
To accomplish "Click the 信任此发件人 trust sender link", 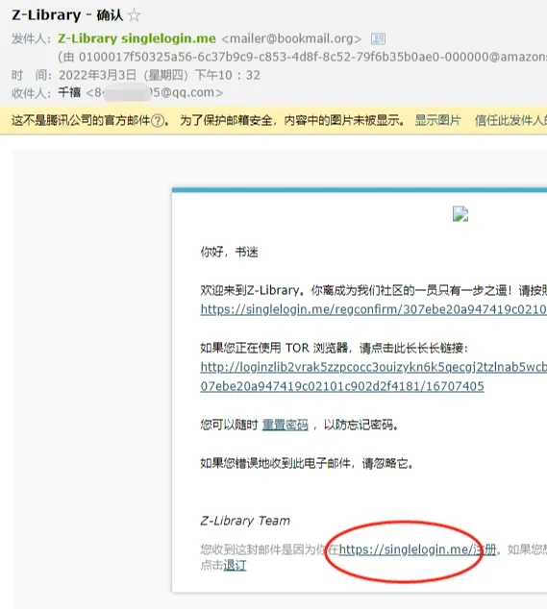I will 510,121.
